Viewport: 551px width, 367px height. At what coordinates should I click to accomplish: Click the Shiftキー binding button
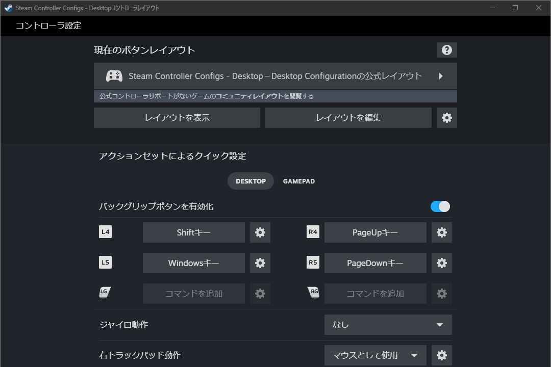coord(194,232)
